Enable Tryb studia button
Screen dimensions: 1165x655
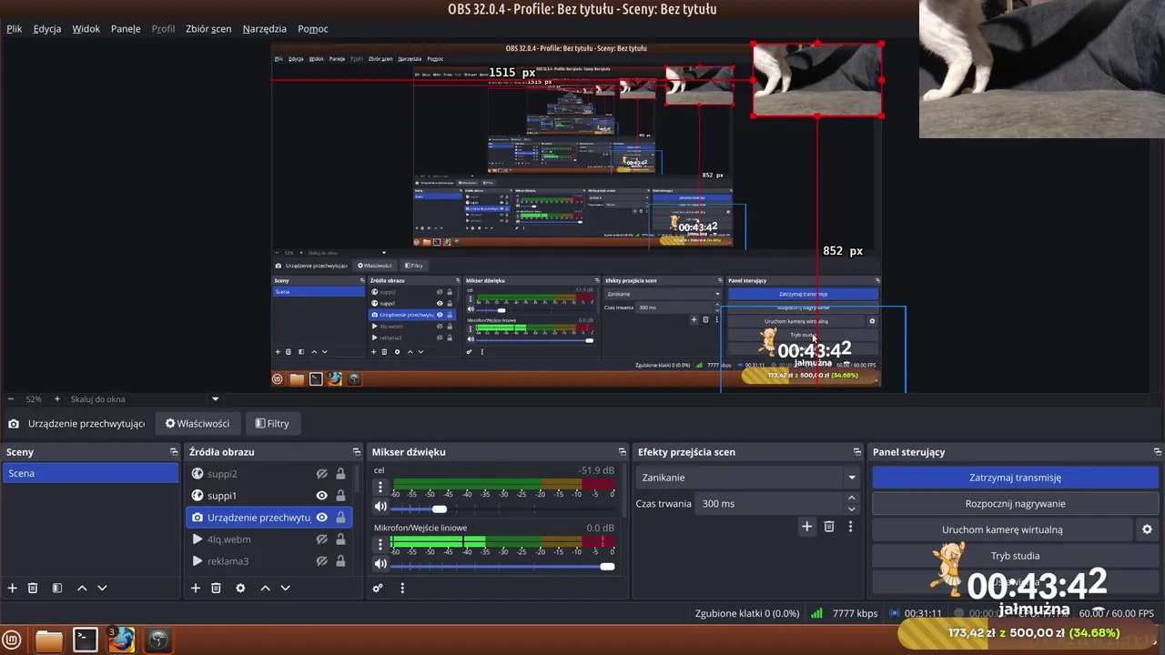point(1015,556)
